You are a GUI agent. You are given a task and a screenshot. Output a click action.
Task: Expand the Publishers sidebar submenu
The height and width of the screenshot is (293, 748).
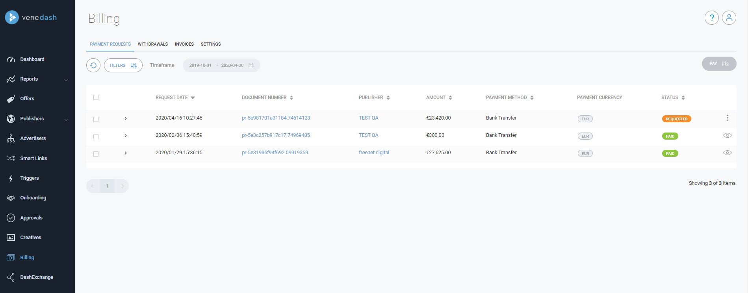(66, 120)
